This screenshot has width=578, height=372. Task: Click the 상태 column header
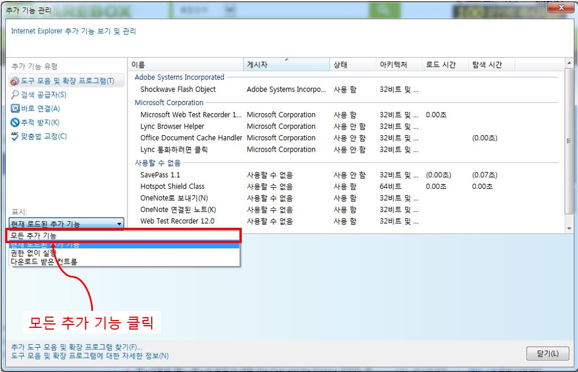pos(352,65)
